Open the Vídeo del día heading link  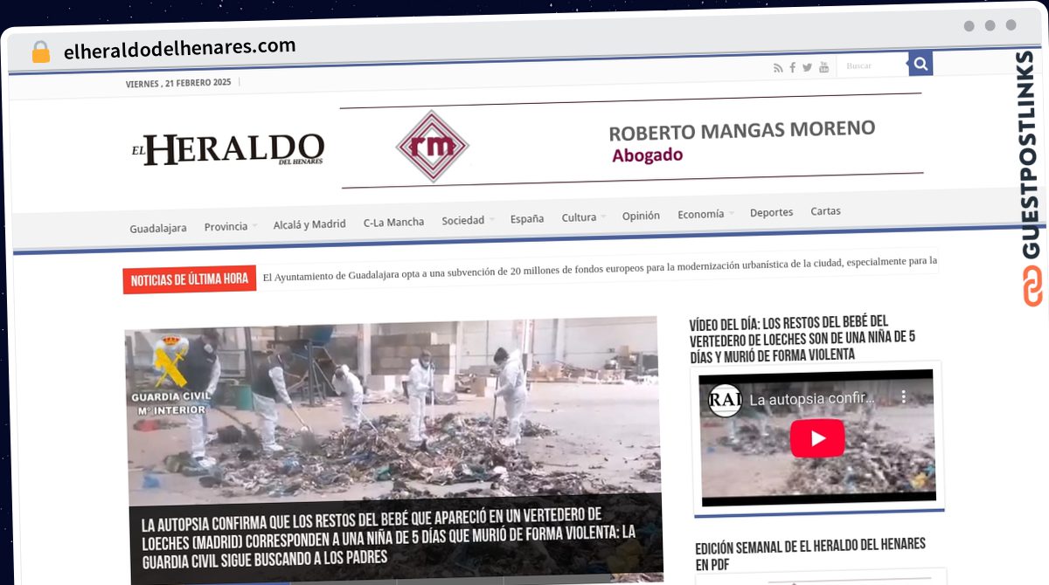click(x=802, y=339)
